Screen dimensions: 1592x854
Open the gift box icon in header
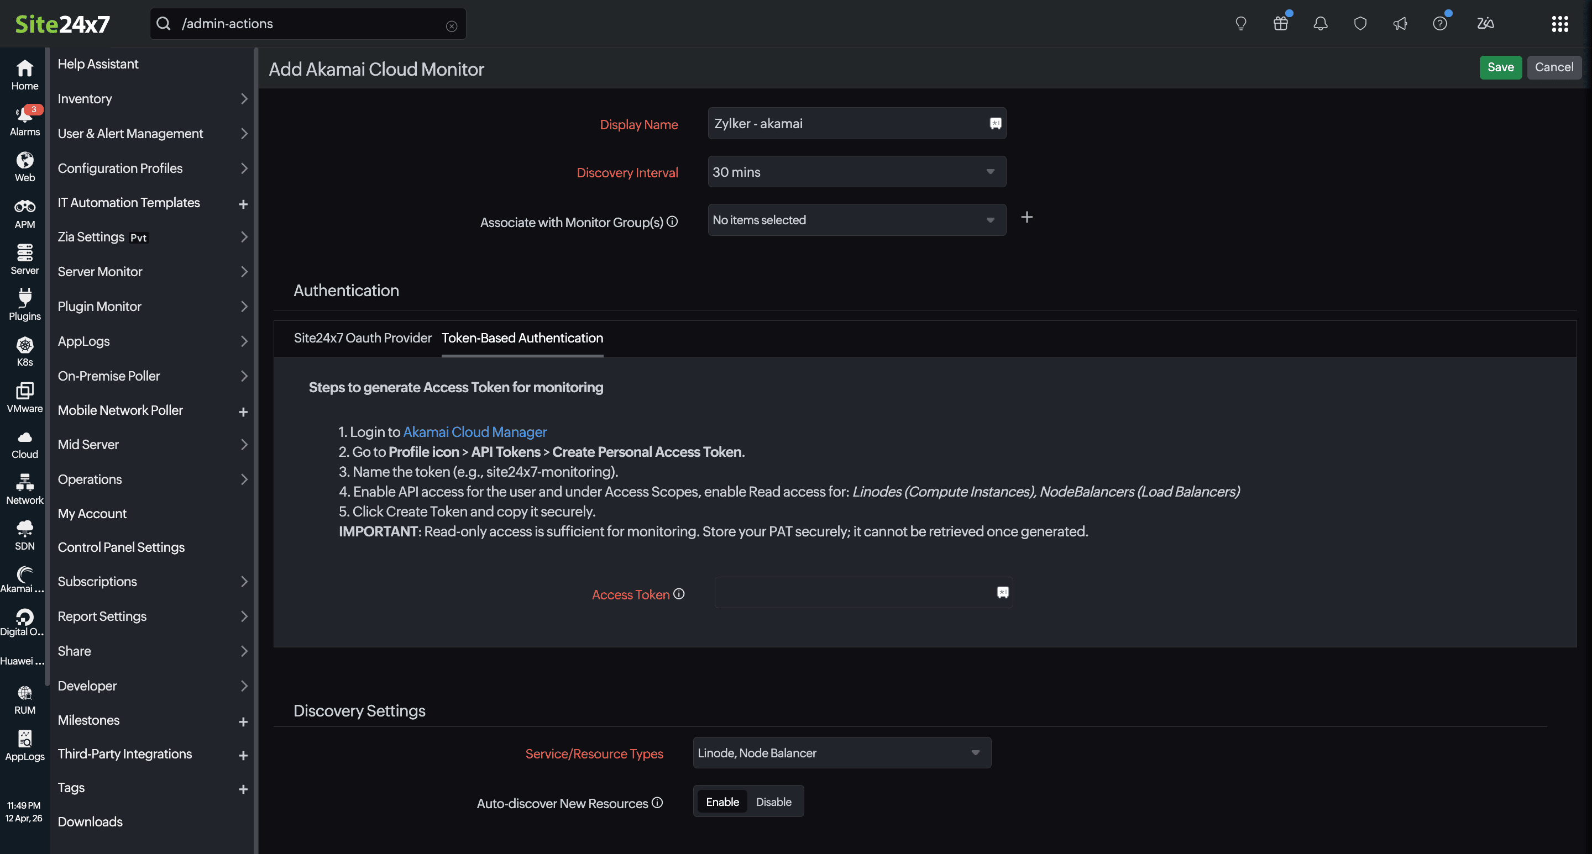coord(1281,23)
